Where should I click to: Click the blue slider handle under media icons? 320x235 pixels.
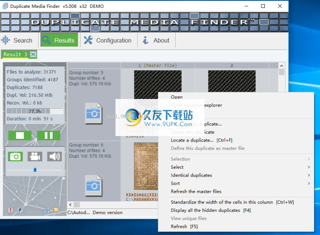click(35, 170)
